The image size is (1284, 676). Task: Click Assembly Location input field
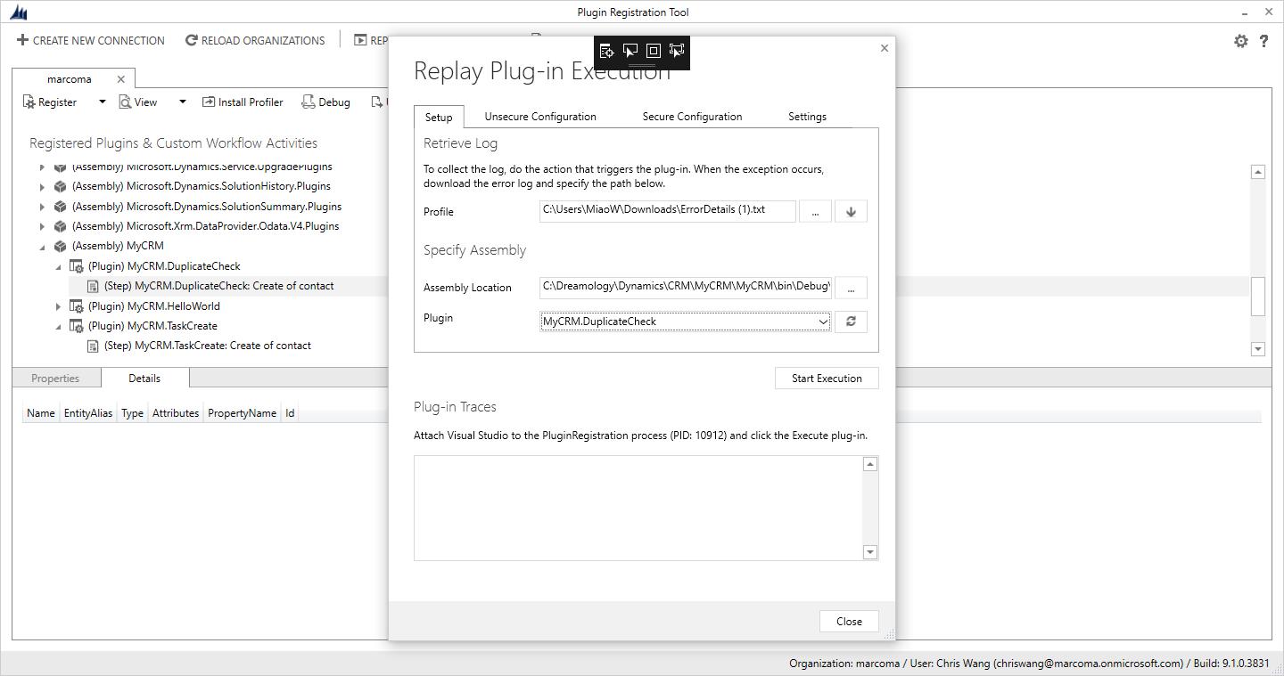click(x=686, y=287)
